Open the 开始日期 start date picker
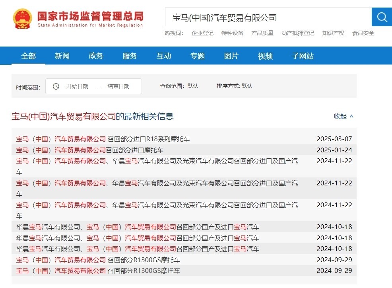Screen dimensions: 392x288 [x=77, y=86]
